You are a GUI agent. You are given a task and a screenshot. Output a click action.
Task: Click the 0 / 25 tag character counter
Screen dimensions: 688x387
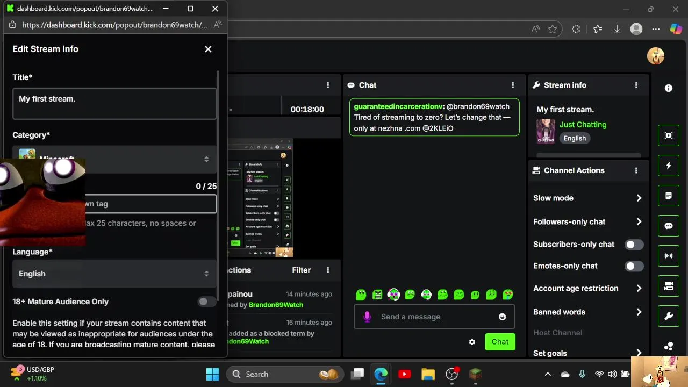coord(206,186)
